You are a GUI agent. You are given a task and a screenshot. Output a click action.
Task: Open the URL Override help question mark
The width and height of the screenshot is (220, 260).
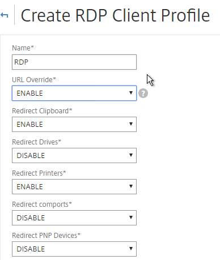coord(143,93)
